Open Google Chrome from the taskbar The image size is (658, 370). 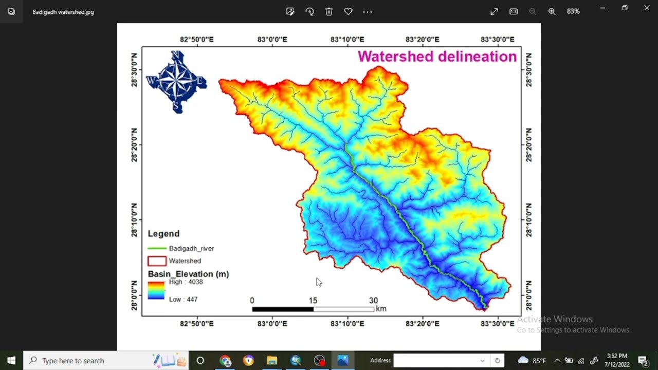tap(225, 360)
